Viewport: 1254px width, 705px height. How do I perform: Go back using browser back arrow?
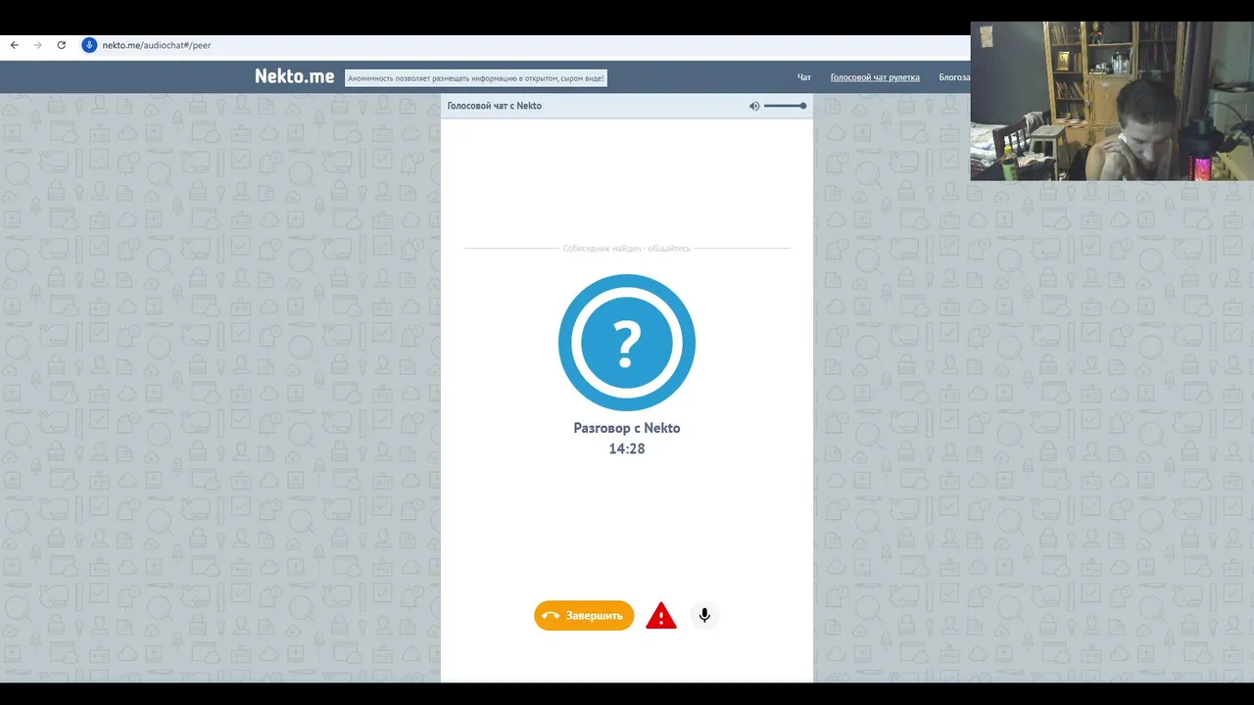[x=14, y=45]
